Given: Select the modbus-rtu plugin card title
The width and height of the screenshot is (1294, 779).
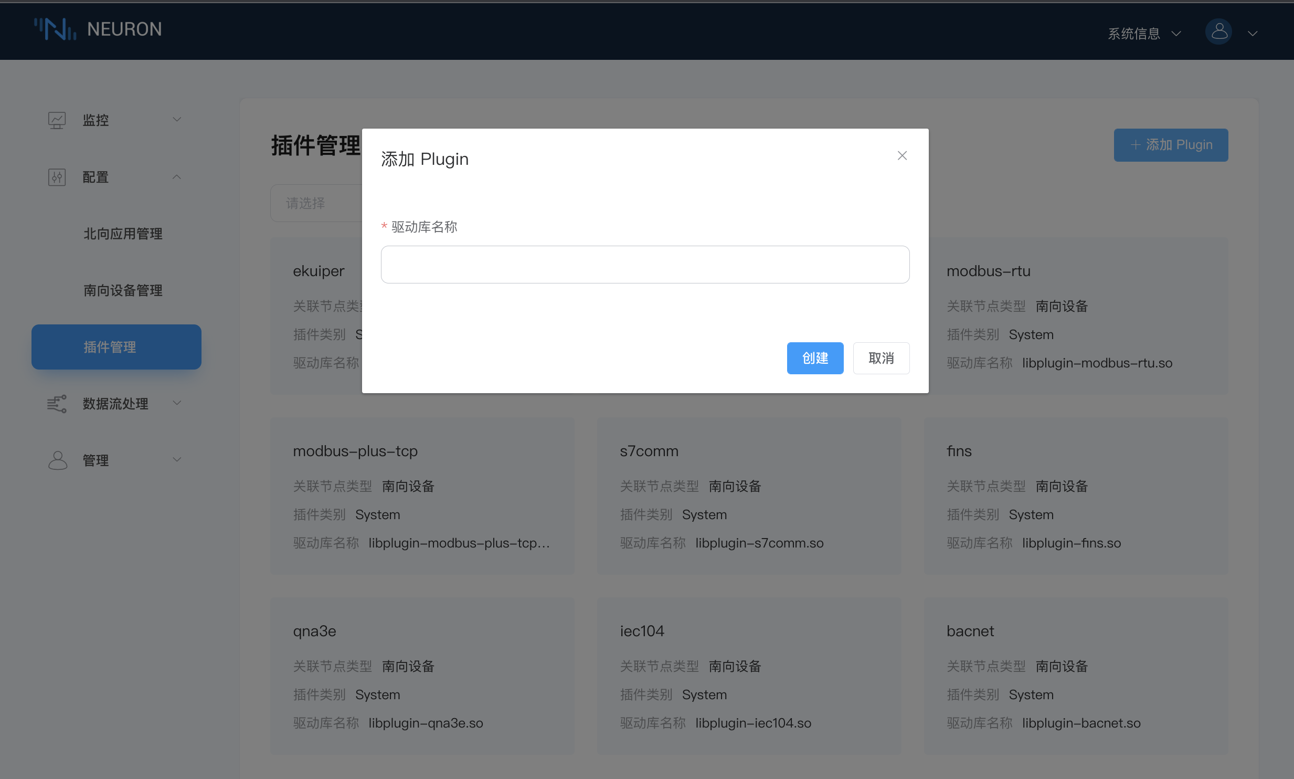Looking at the screenshot, I should pyautogui.click(x=988, y=271).
